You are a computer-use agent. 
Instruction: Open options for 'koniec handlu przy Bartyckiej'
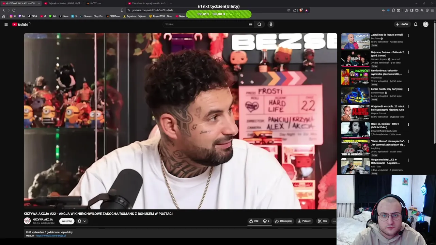[408, 89]
